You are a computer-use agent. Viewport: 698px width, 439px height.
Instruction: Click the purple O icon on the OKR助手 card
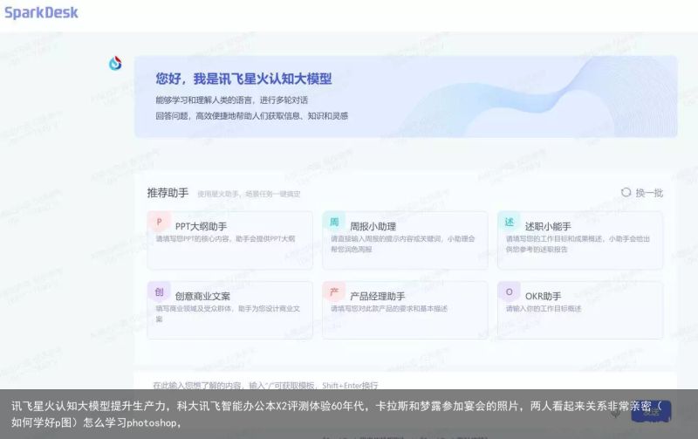(509, 292)
